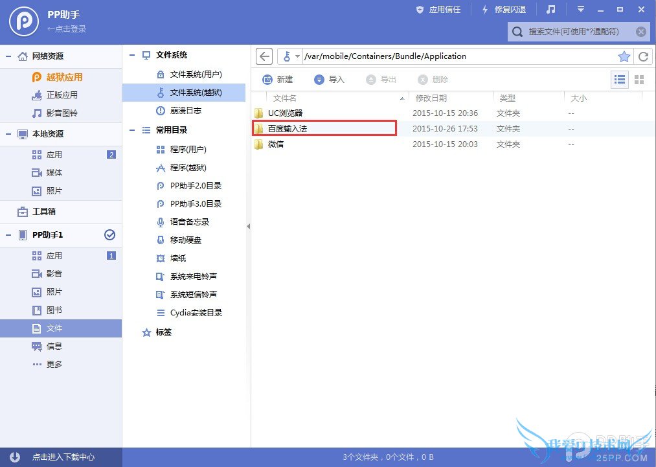Collapse the 网络资源 section
Image resolution: width=656 pixels, height=467 pixels.
[x=8, y=56]
